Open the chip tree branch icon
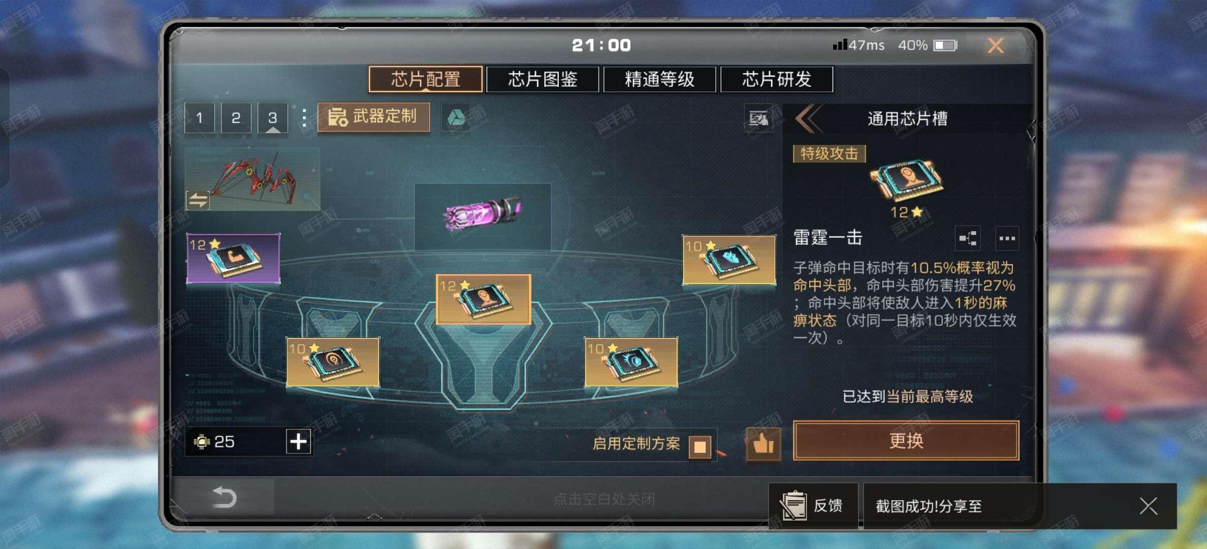 [x=968, y=238]
